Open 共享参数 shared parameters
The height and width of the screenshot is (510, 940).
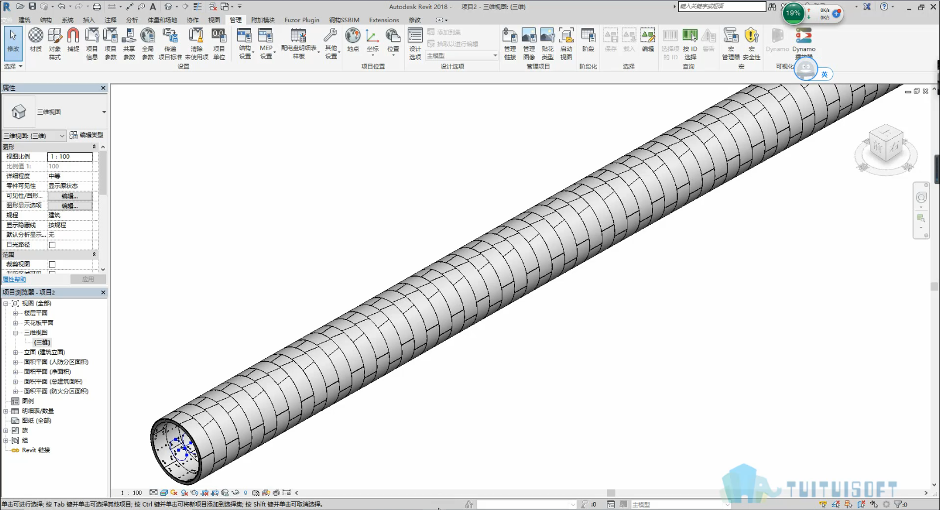pos(129,44)
